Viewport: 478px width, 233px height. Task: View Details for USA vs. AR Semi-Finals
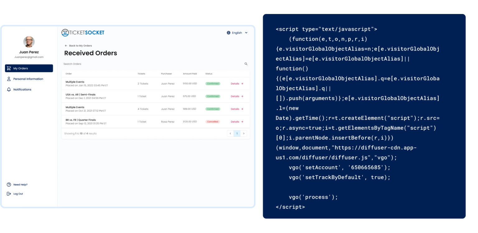pos(237,96)
